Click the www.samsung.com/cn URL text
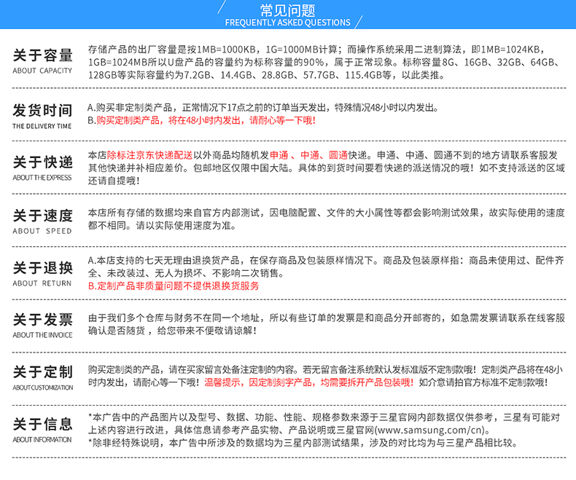The width and height of the screenshot is (576, 480). click(429, 430)
